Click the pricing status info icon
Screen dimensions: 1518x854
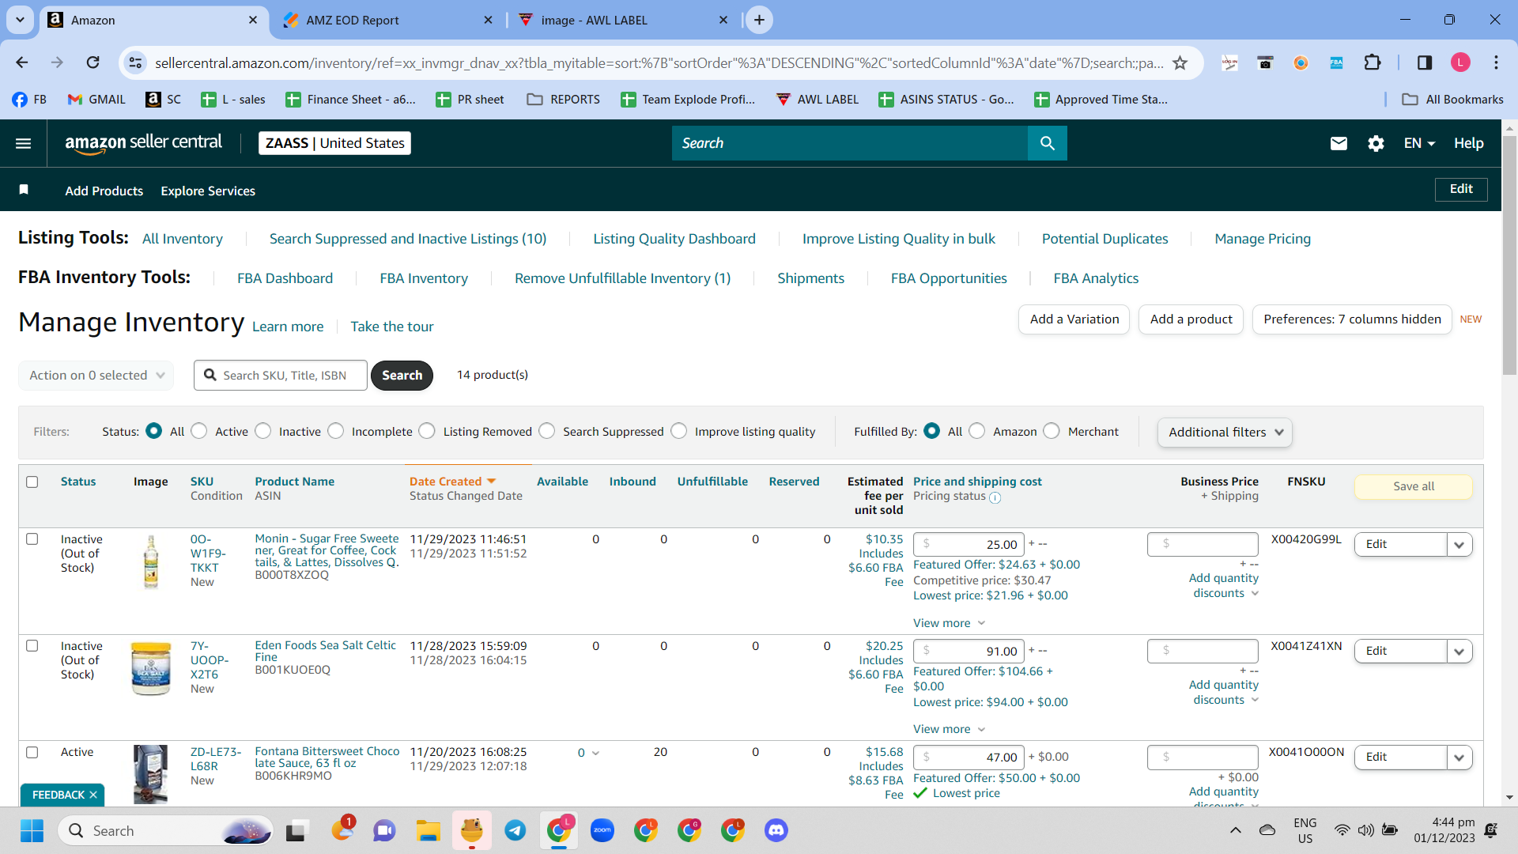(995, 497)
